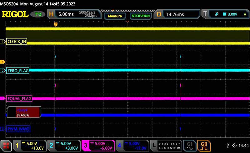
Task: Select the PWM_WAVE channel label
Action: point(18,129)
